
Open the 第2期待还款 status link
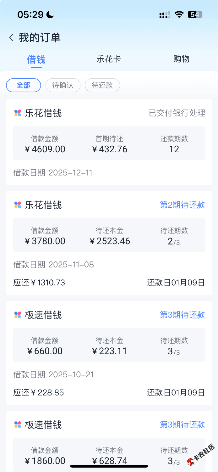(182, 205)
